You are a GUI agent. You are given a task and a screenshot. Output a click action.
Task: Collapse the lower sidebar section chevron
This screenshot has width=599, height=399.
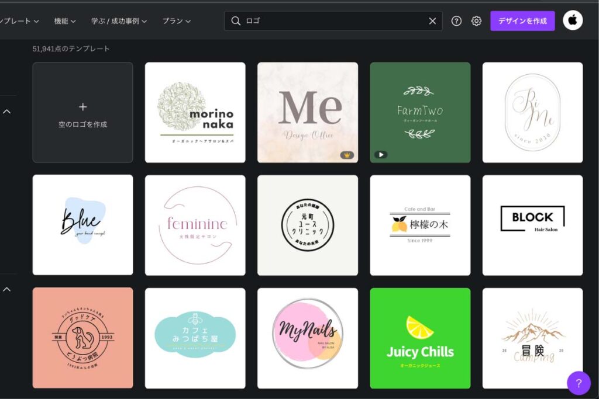[x=7, y=289]
